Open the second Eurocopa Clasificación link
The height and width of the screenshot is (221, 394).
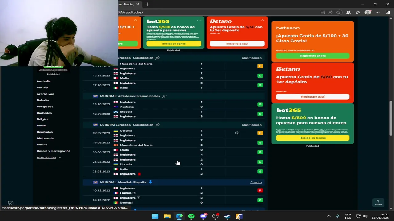pos(251,125)
